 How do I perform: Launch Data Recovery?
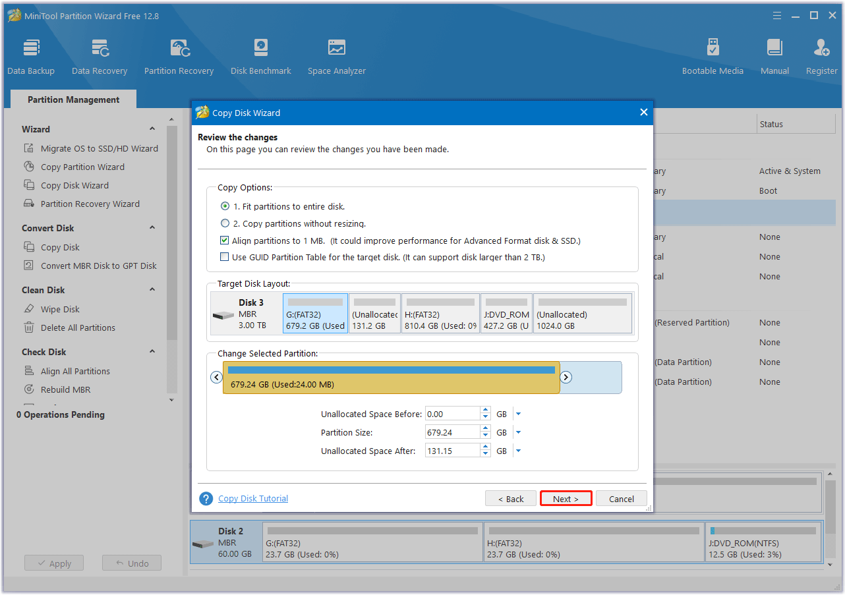99,55
